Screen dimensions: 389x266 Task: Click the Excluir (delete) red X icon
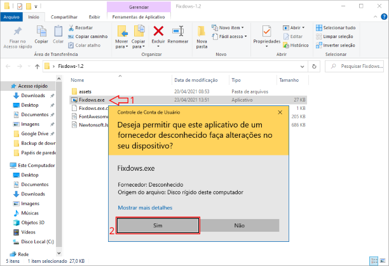point(159,30)
